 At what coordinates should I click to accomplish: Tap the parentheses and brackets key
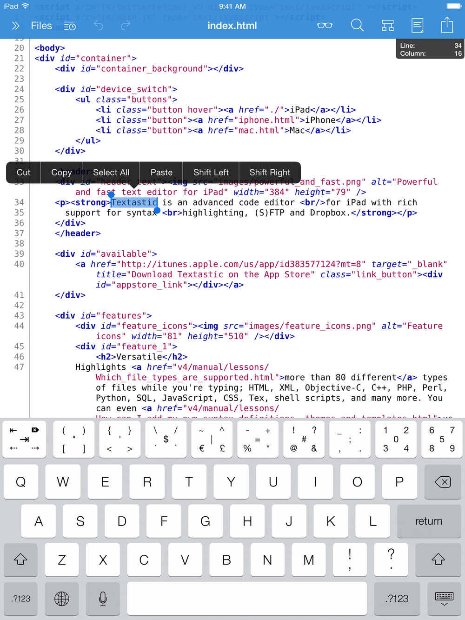click(x=73, y=440)
